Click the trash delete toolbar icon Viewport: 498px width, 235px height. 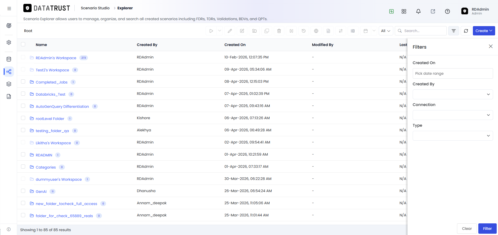[279, 31]
